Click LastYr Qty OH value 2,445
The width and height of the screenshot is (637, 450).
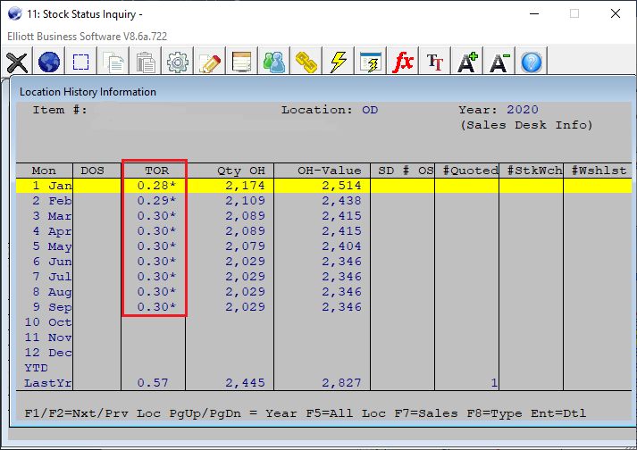click(246, 383)
